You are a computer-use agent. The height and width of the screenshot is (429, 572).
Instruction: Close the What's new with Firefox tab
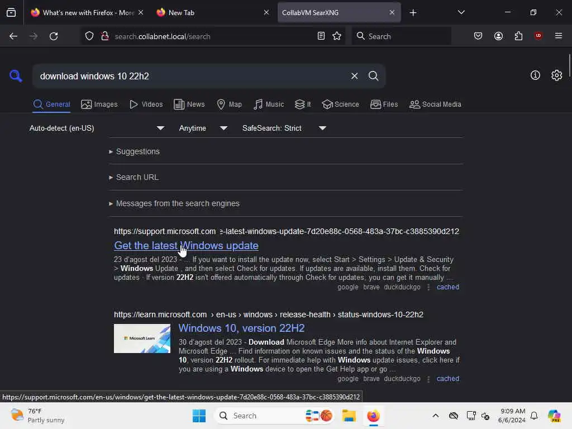(141, 12)
